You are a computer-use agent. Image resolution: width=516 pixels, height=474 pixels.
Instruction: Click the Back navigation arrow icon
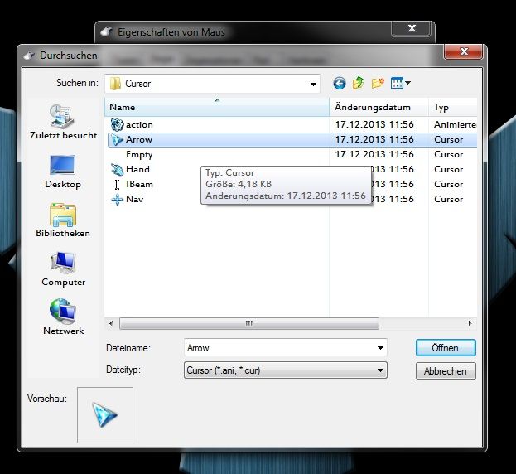tap(339, 83)
